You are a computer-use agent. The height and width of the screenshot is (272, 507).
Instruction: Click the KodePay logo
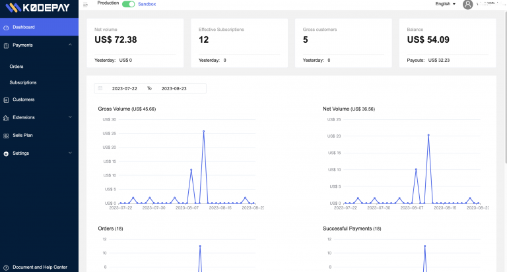pyautogui.click(x=37, y=7)
